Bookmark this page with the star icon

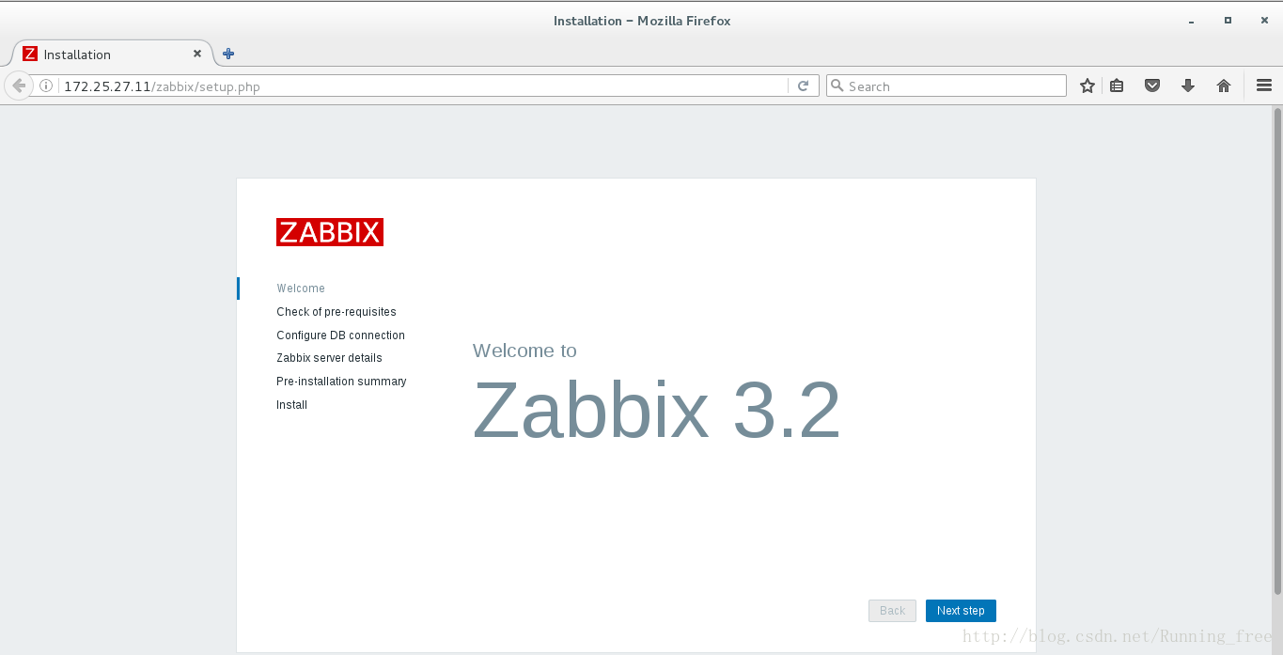(1087, 86)
